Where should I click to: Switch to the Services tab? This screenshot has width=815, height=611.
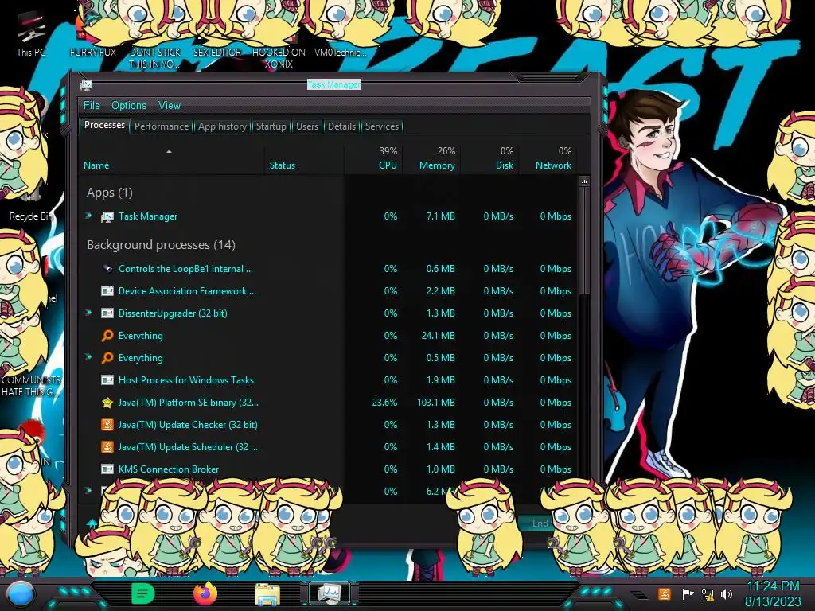pos(382,126)
